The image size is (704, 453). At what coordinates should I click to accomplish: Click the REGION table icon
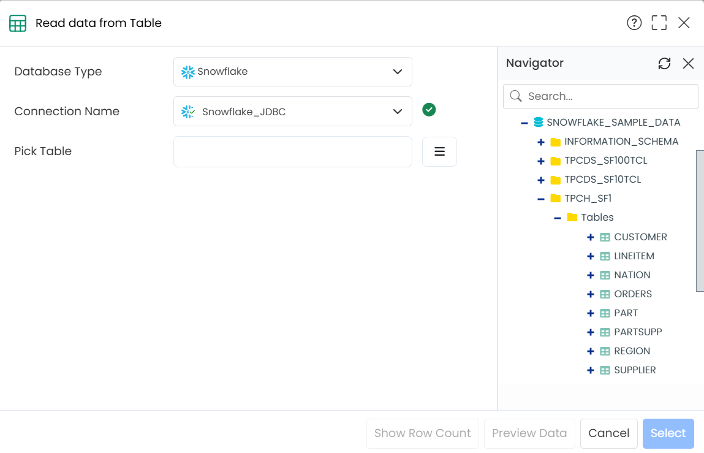(605, 351)
